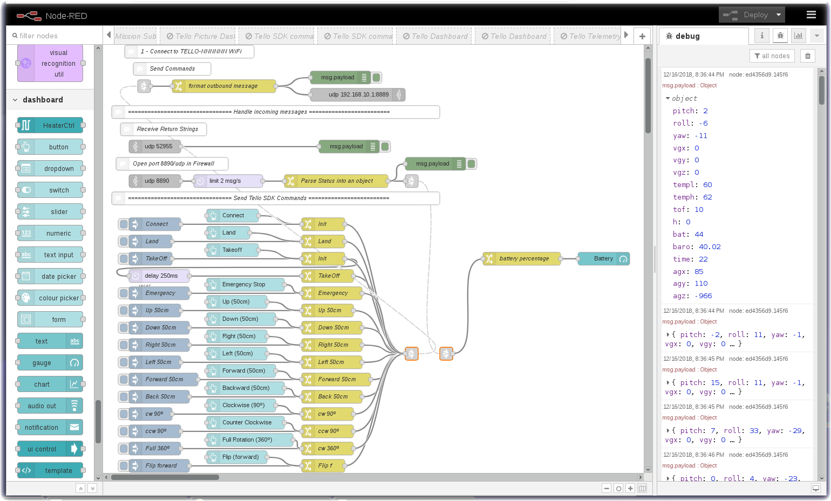Switch to the Tello Telemetry tab
This screenshot has width=831, height=501.
tap(590, 36)
